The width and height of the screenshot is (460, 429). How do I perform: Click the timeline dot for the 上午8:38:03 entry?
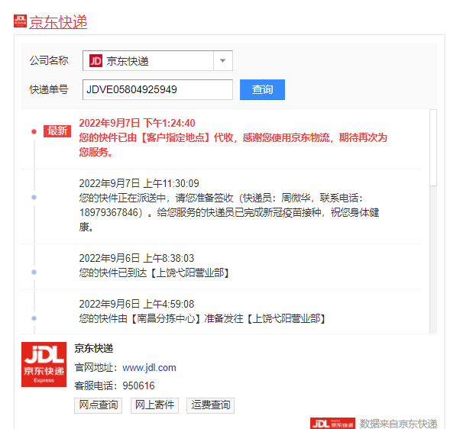tap(34, 273)
